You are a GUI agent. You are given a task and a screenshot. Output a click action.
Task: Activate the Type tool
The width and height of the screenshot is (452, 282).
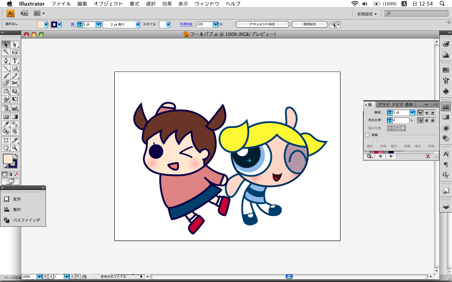tap(15, 61)
